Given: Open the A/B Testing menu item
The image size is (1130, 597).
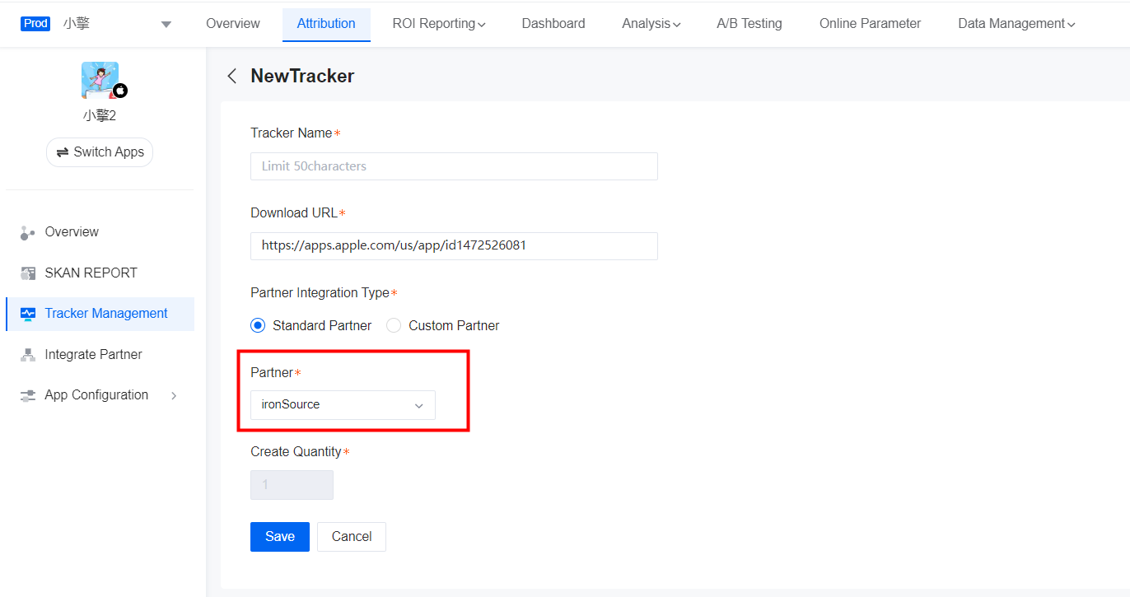Looking at the screenshot, I should pos(749,23).
